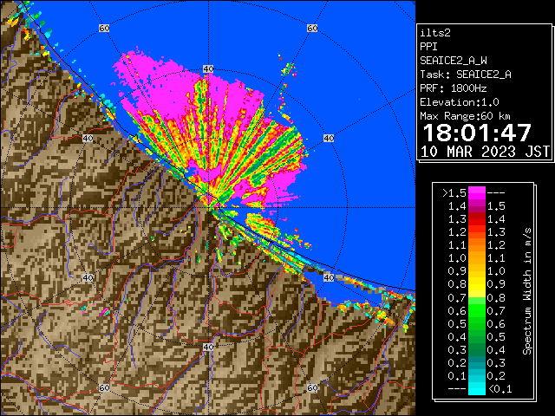Viewport: 555px width, 416px height.
Task: Select the radar site name 'ilts2'
Action: click(435, 33)
